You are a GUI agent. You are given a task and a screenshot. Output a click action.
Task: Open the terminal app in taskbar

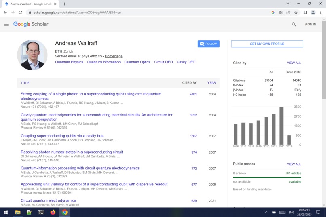[x=41, y=212]
